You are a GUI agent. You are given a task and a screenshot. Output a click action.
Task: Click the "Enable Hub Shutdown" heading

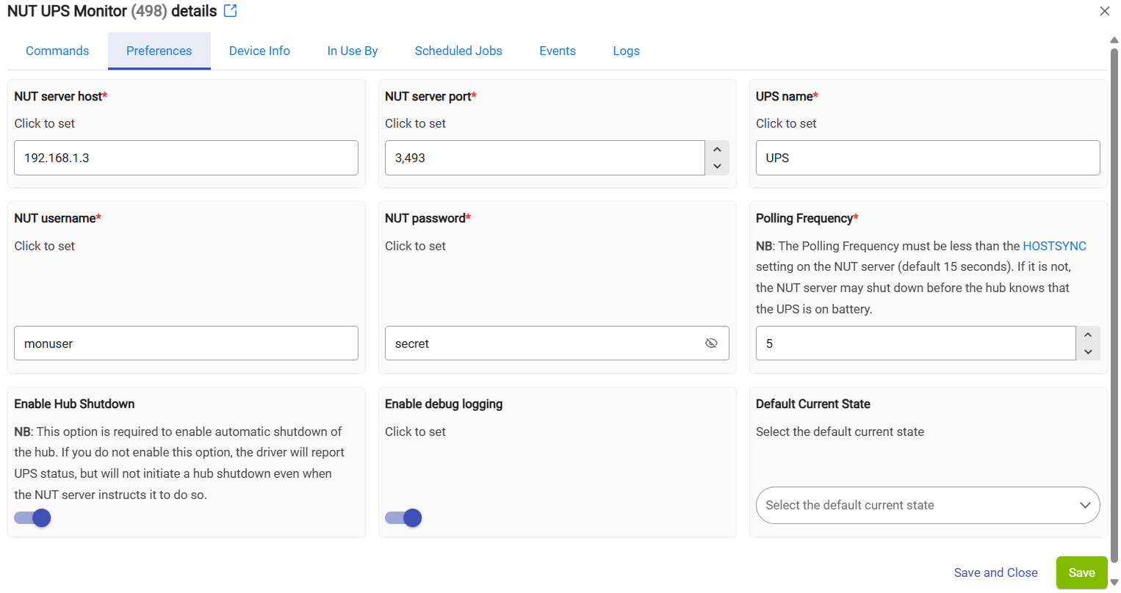(74, 404)
